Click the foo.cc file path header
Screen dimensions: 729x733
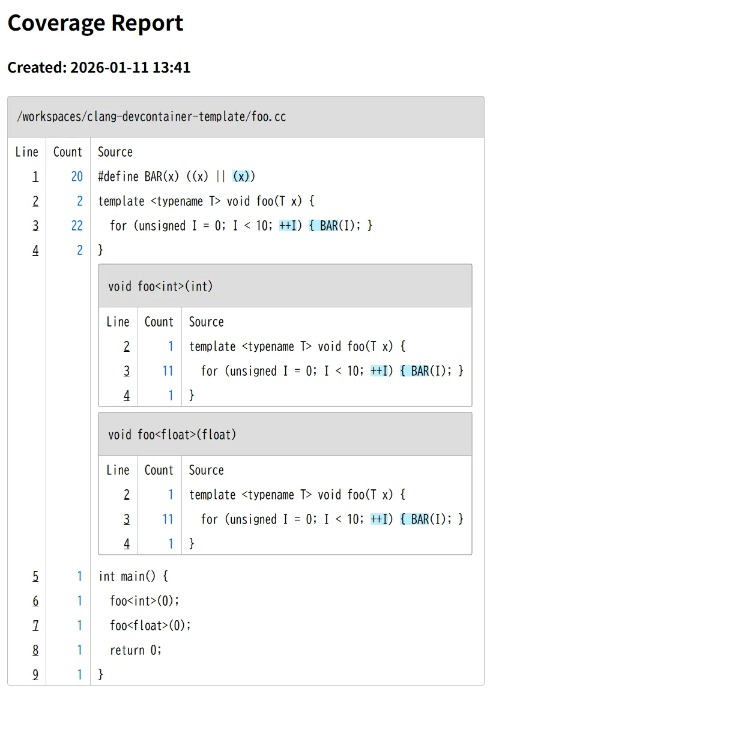click(151, 117)
